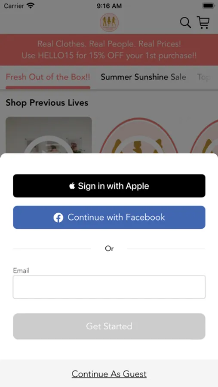The height and width of the screenshot is (387, 218).
Task: Follow the Continue As Guest link
Action: click(109, 374)
